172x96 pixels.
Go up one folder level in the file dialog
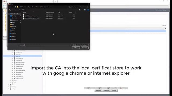point(16,7)
